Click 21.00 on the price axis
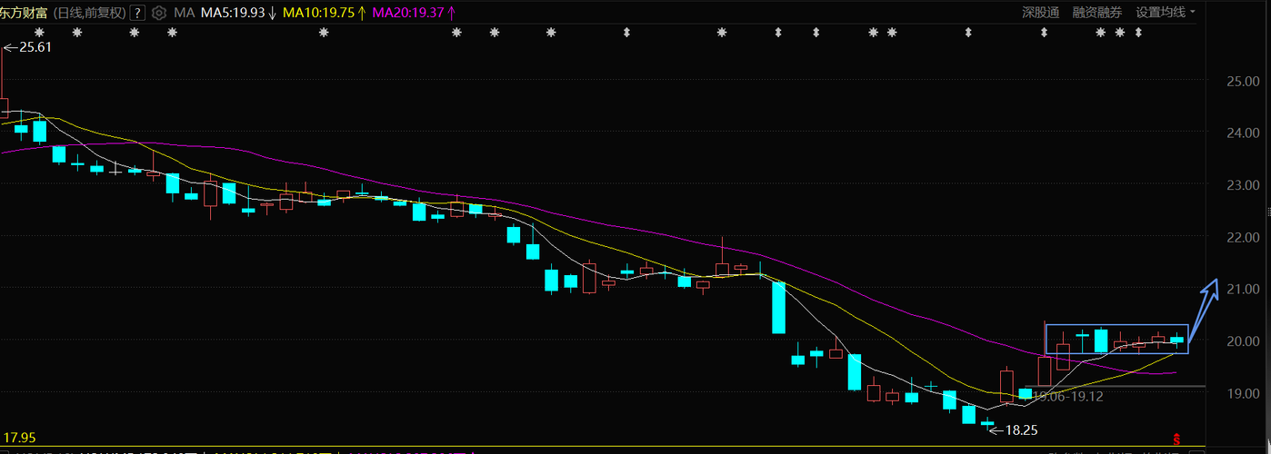Screen dimensions: 1271x454 tap(1243, 289)
